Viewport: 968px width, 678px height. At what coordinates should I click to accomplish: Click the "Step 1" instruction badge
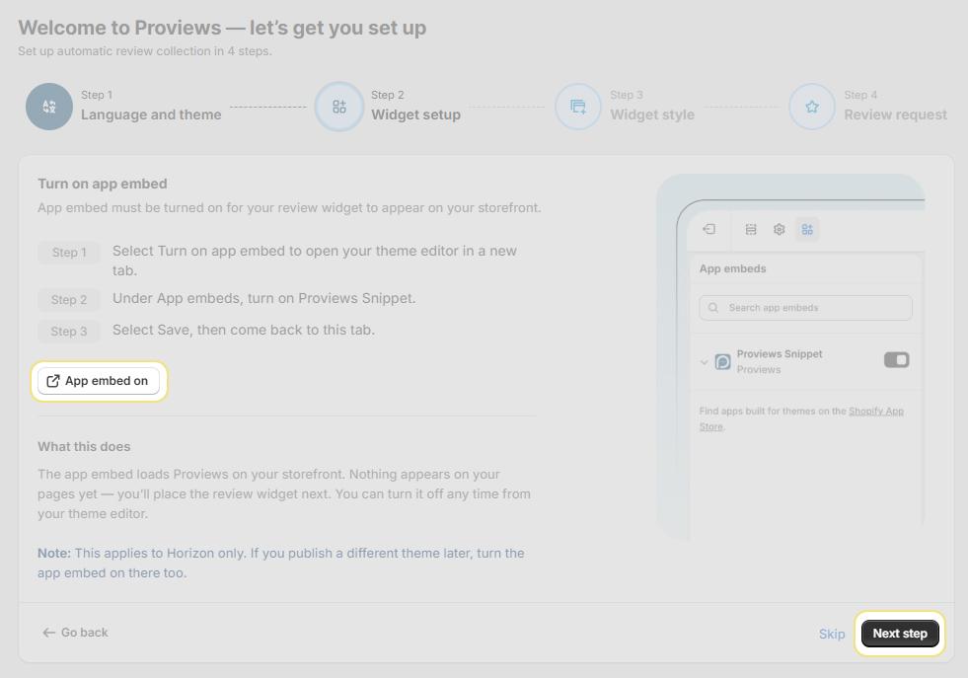coord(69,252)
